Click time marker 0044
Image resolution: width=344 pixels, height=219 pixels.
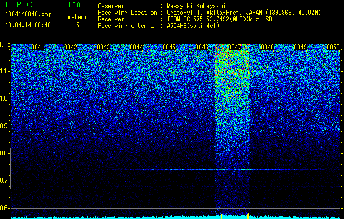tap(136, 47)
